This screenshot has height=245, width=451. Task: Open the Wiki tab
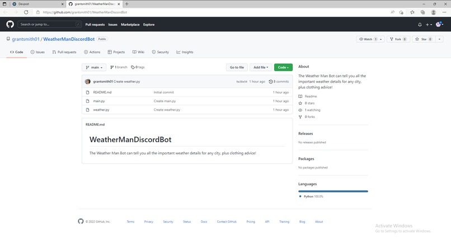[138, 52]
